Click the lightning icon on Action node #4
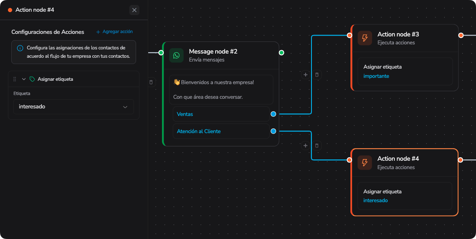 [365, 162]
